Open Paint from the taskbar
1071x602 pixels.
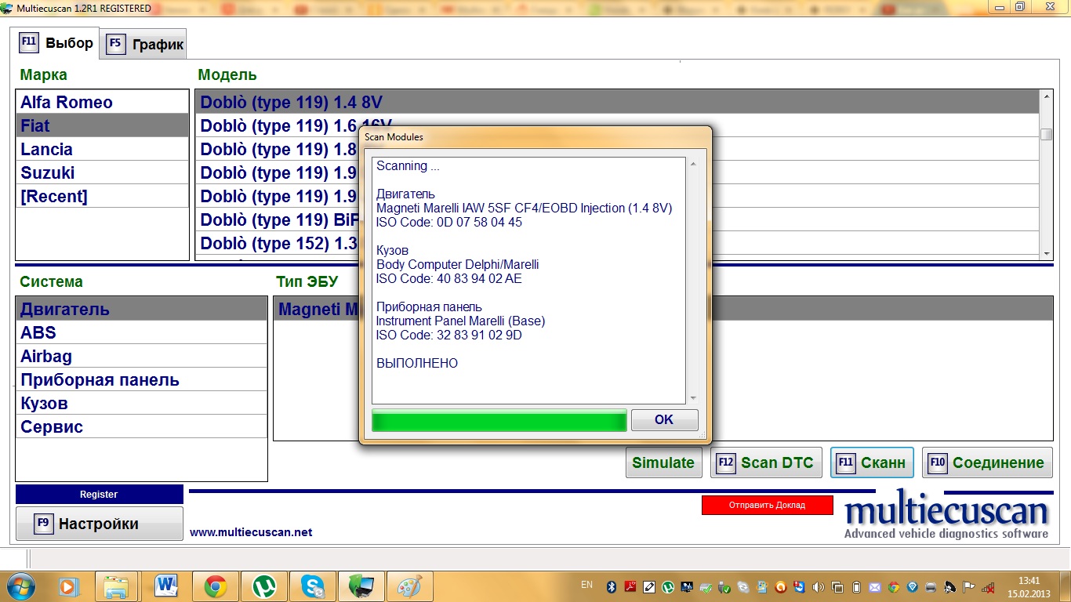(410, 586)
